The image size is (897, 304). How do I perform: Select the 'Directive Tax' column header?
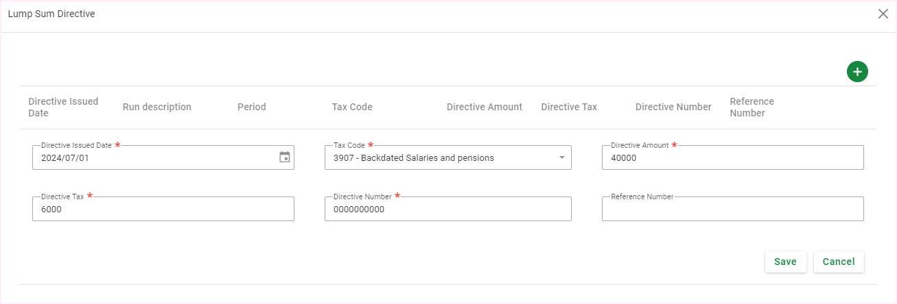(x=568, y=107)
